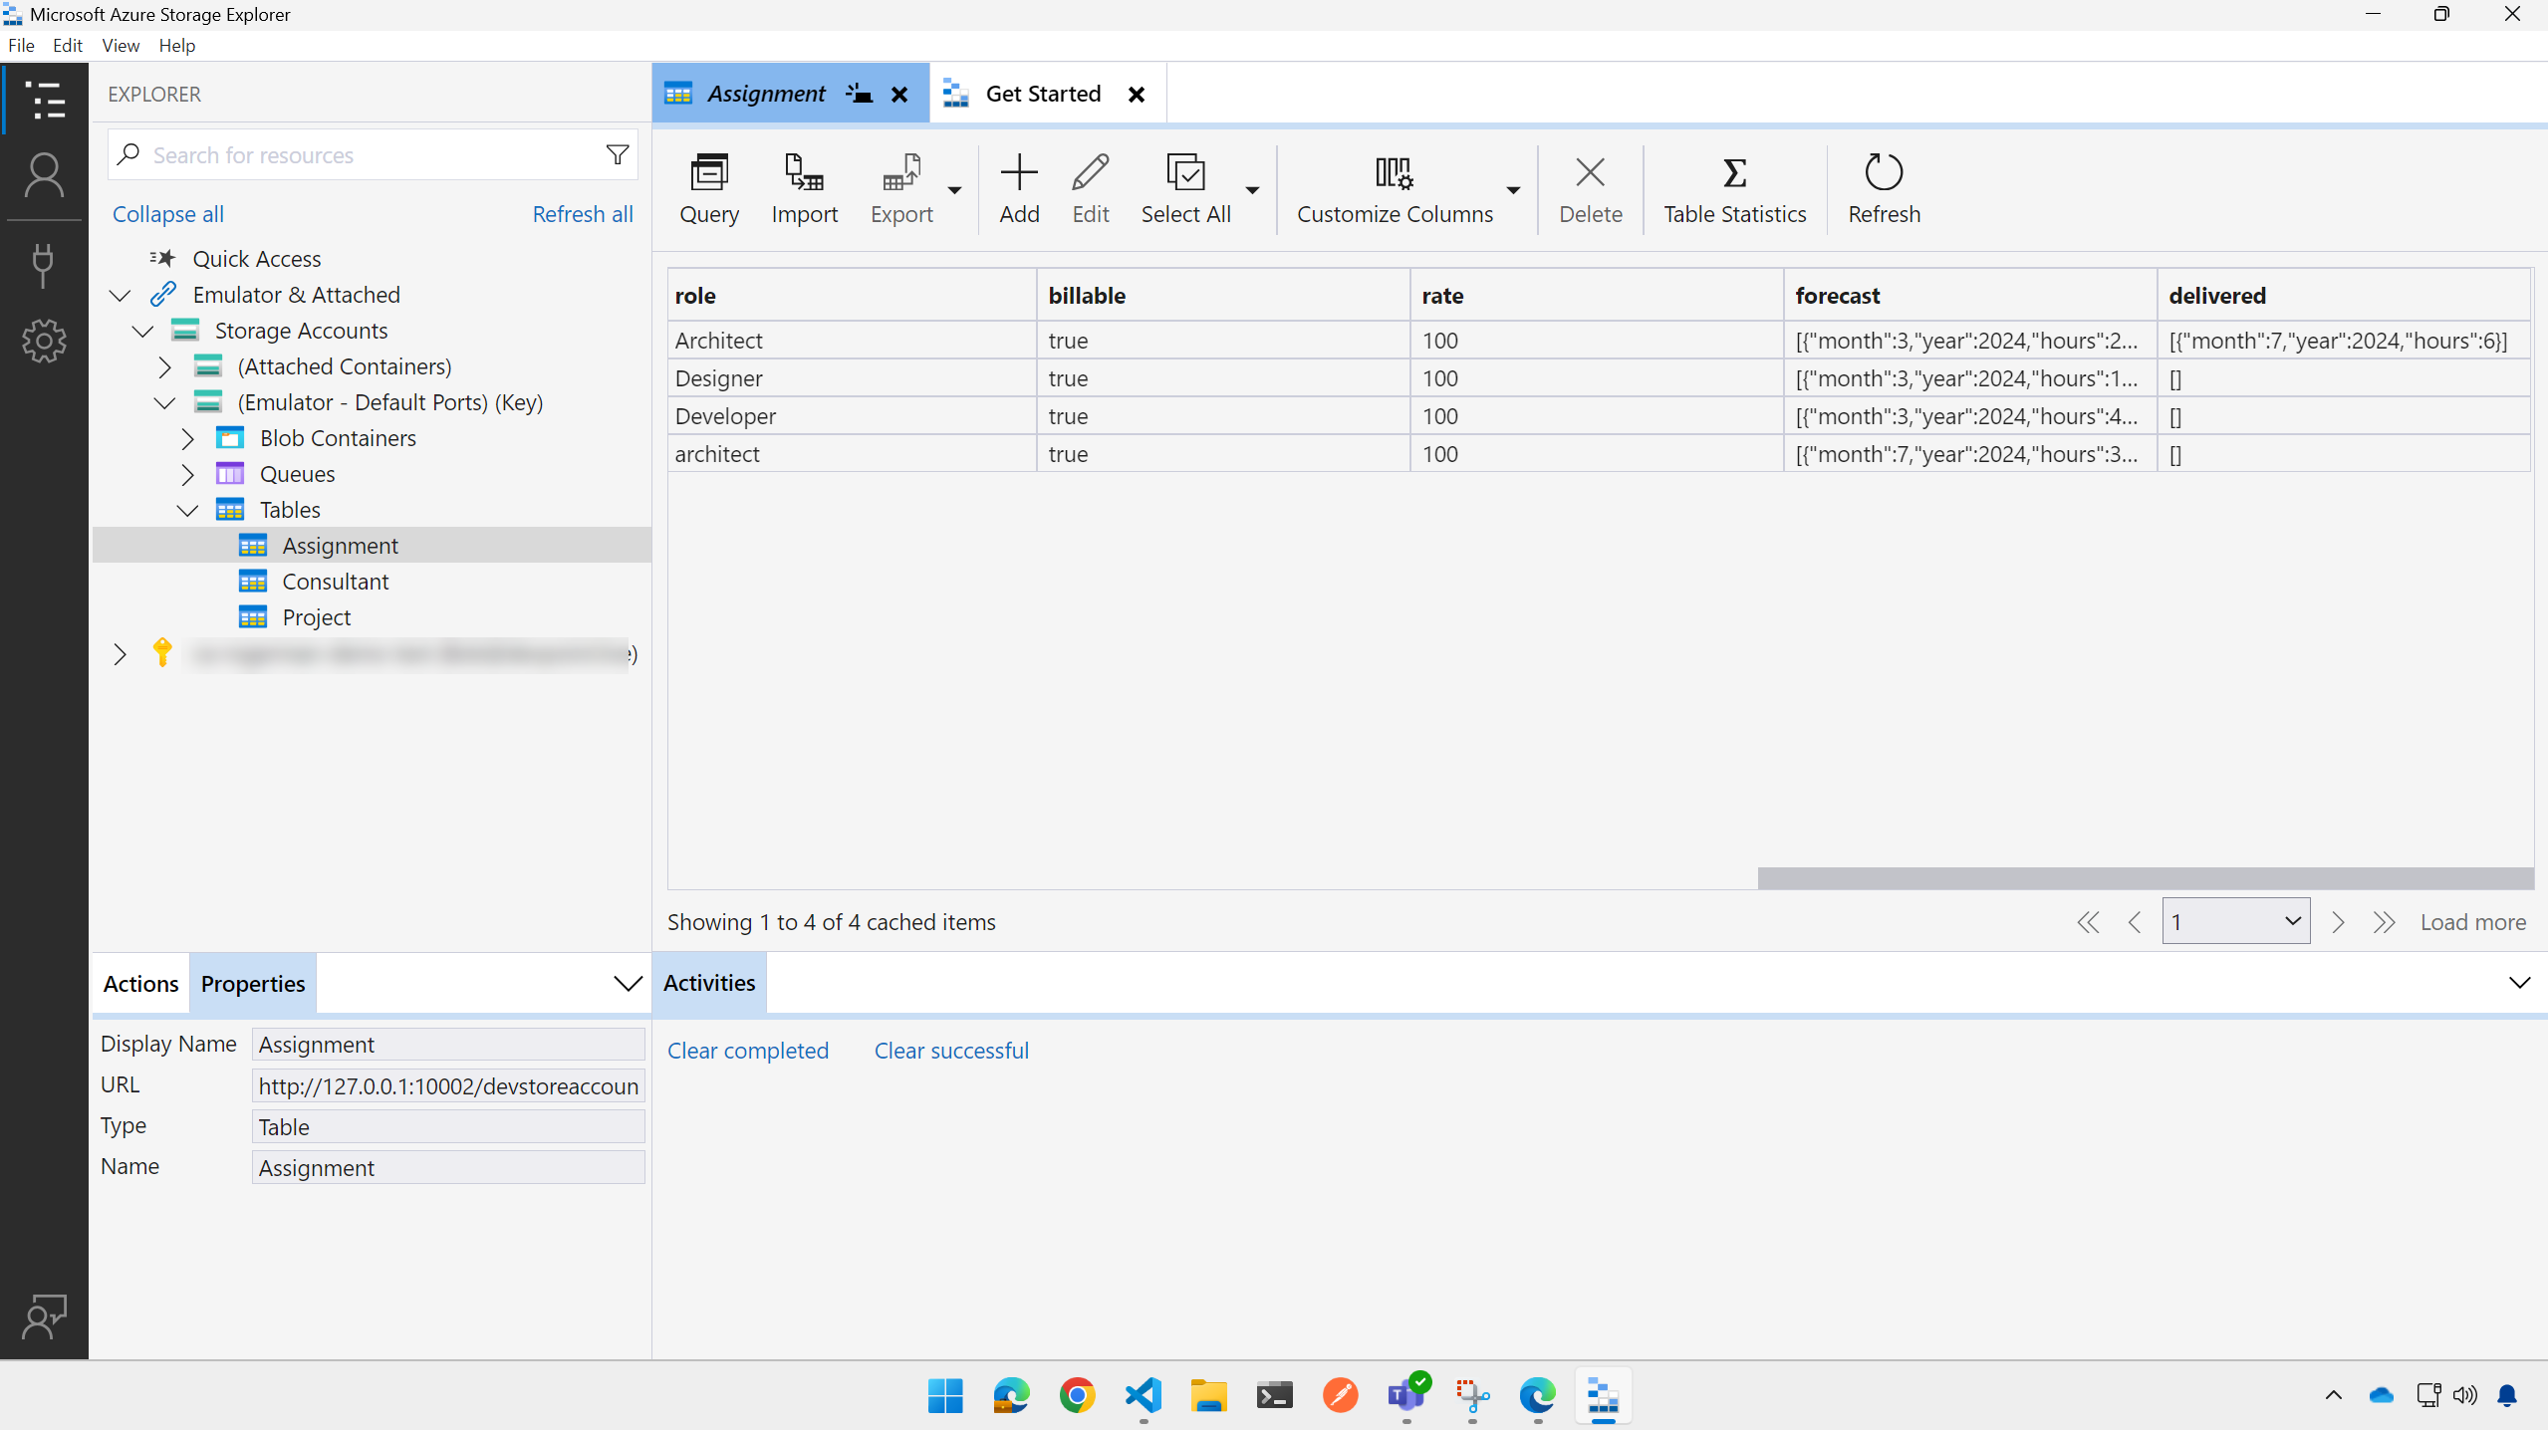The width and height of the screenshot is (2548, 1430).
Task: Open Table Statistics
Action: tap(1734, 189)
